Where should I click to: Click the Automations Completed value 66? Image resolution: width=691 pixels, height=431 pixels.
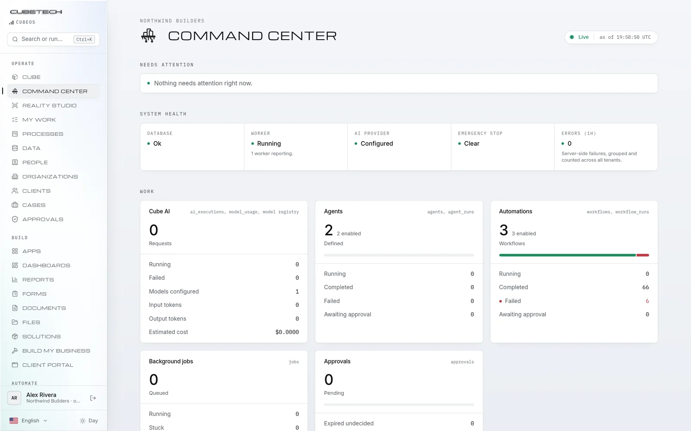pos(646,287)
